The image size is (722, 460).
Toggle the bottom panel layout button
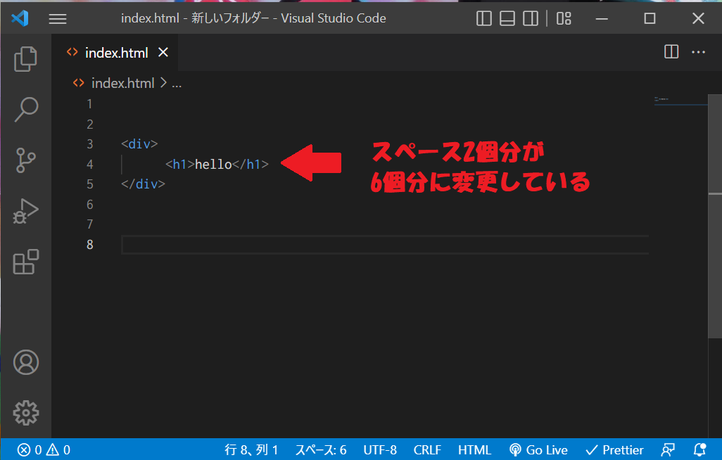pos(507,18)
